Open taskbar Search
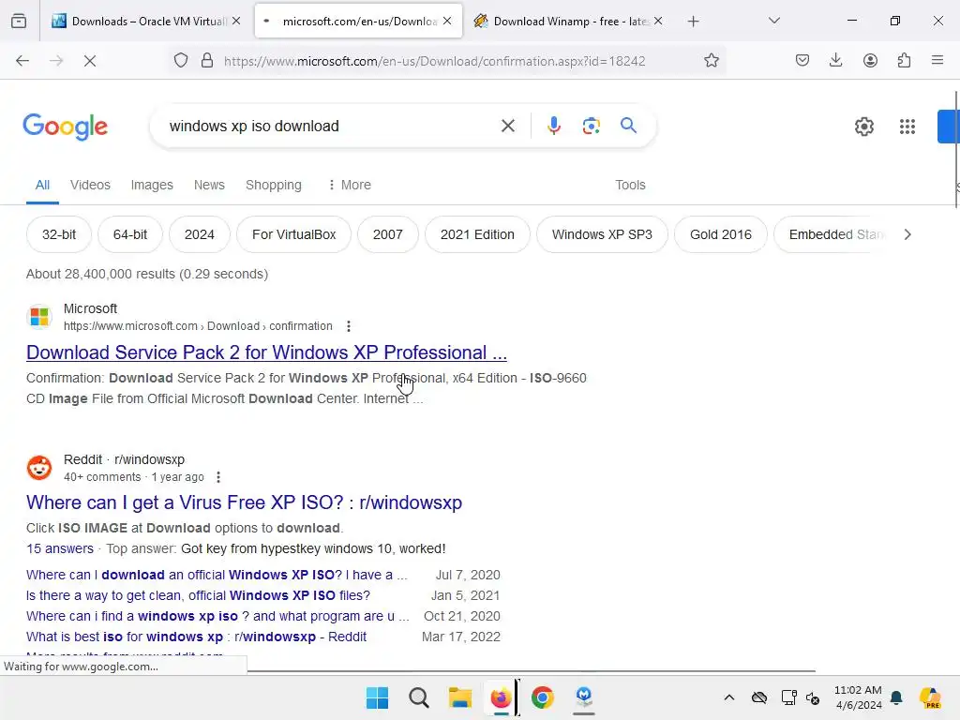Screen dimensions: 960x720 pos(419,697)
